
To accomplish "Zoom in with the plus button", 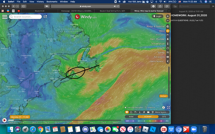I will 168,16.
